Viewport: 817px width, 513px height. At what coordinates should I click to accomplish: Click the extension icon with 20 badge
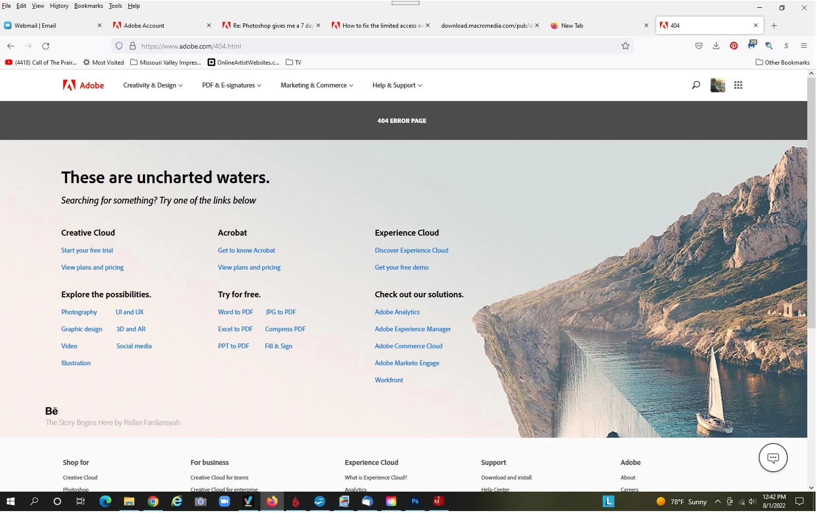coord(752,45)
